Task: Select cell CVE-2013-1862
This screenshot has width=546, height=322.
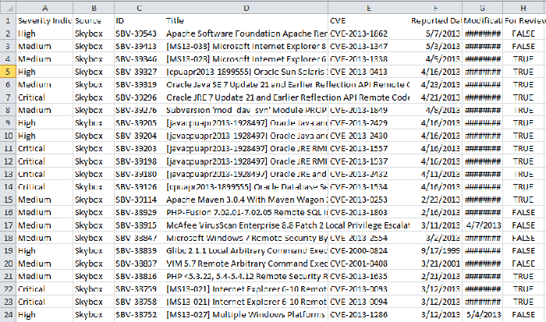Action: [x=369, y=34]
